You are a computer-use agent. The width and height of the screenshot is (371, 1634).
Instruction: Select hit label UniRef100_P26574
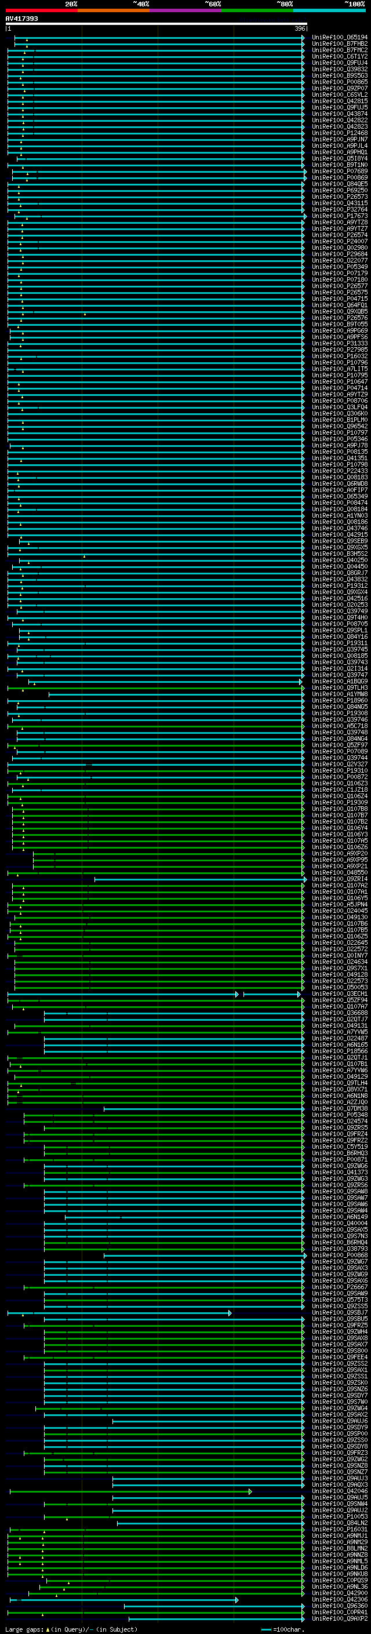click(339, 235)
